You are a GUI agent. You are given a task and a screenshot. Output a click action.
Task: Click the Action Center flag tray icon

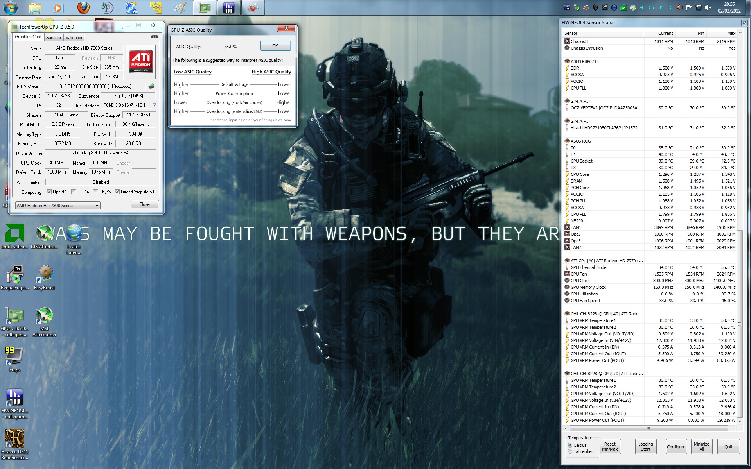tap(689, 7)
